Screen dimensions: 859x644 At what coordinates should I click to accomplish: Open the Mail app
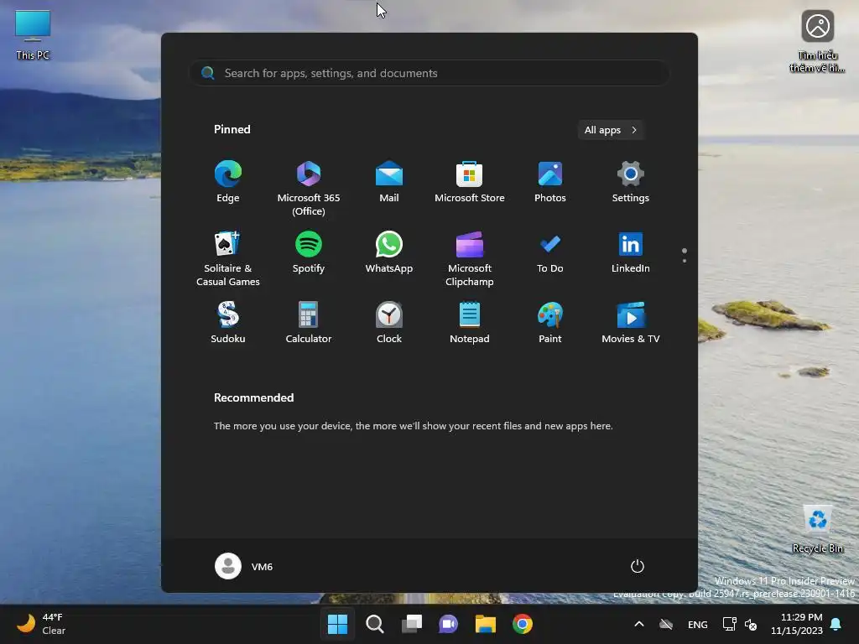click(x=389, y=182)
